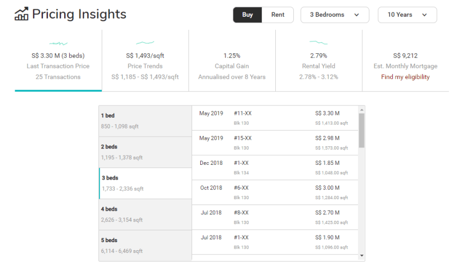Open the 10 Years dropdown

pyautogui.click(x=407, y=15)
